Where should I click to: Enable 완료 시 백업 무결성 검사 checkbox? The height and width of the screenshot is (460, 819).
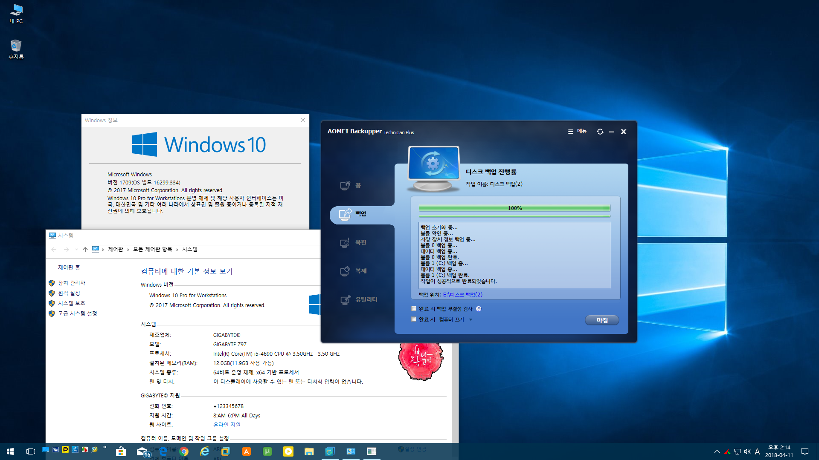414,308
